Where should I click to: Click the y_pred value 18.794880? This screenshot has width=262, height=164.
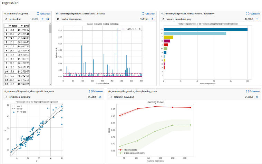pos(23,30)
